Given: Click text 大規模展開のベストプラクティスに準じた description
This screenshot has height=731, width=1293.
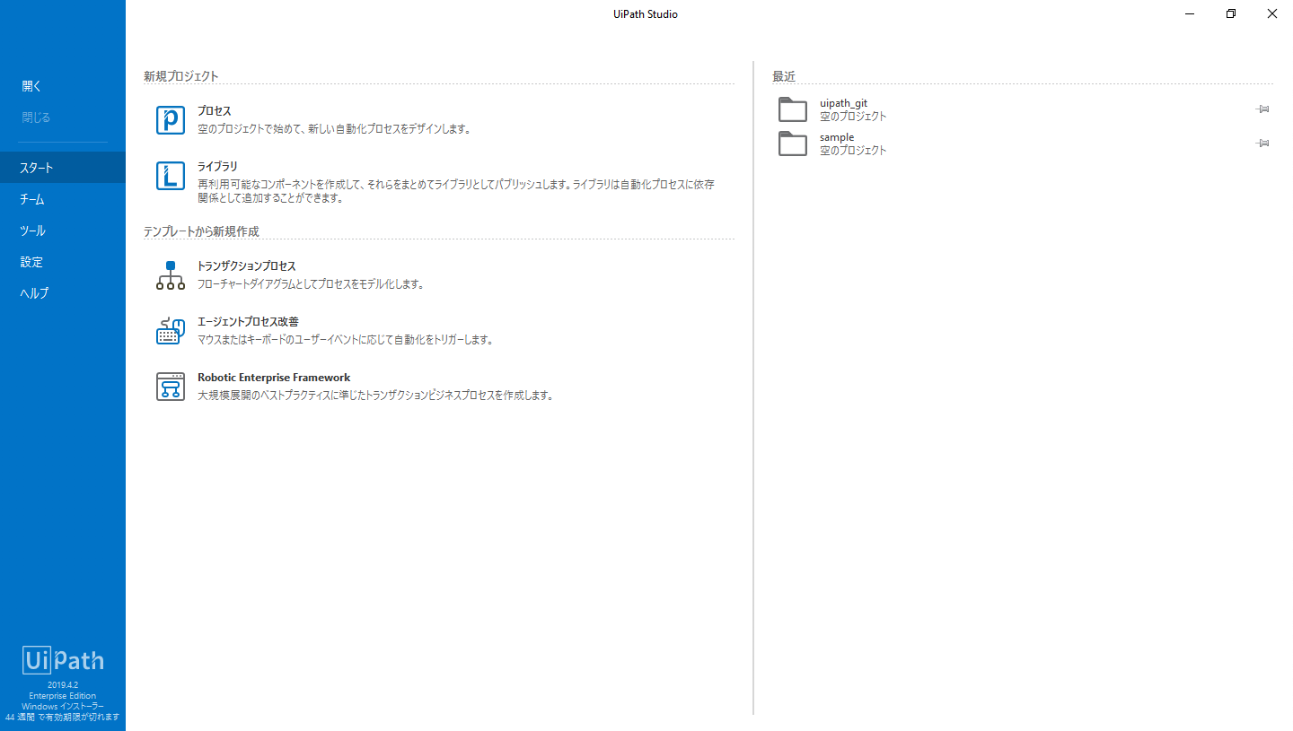Looking at the screenshot, I should click(375, 396).
